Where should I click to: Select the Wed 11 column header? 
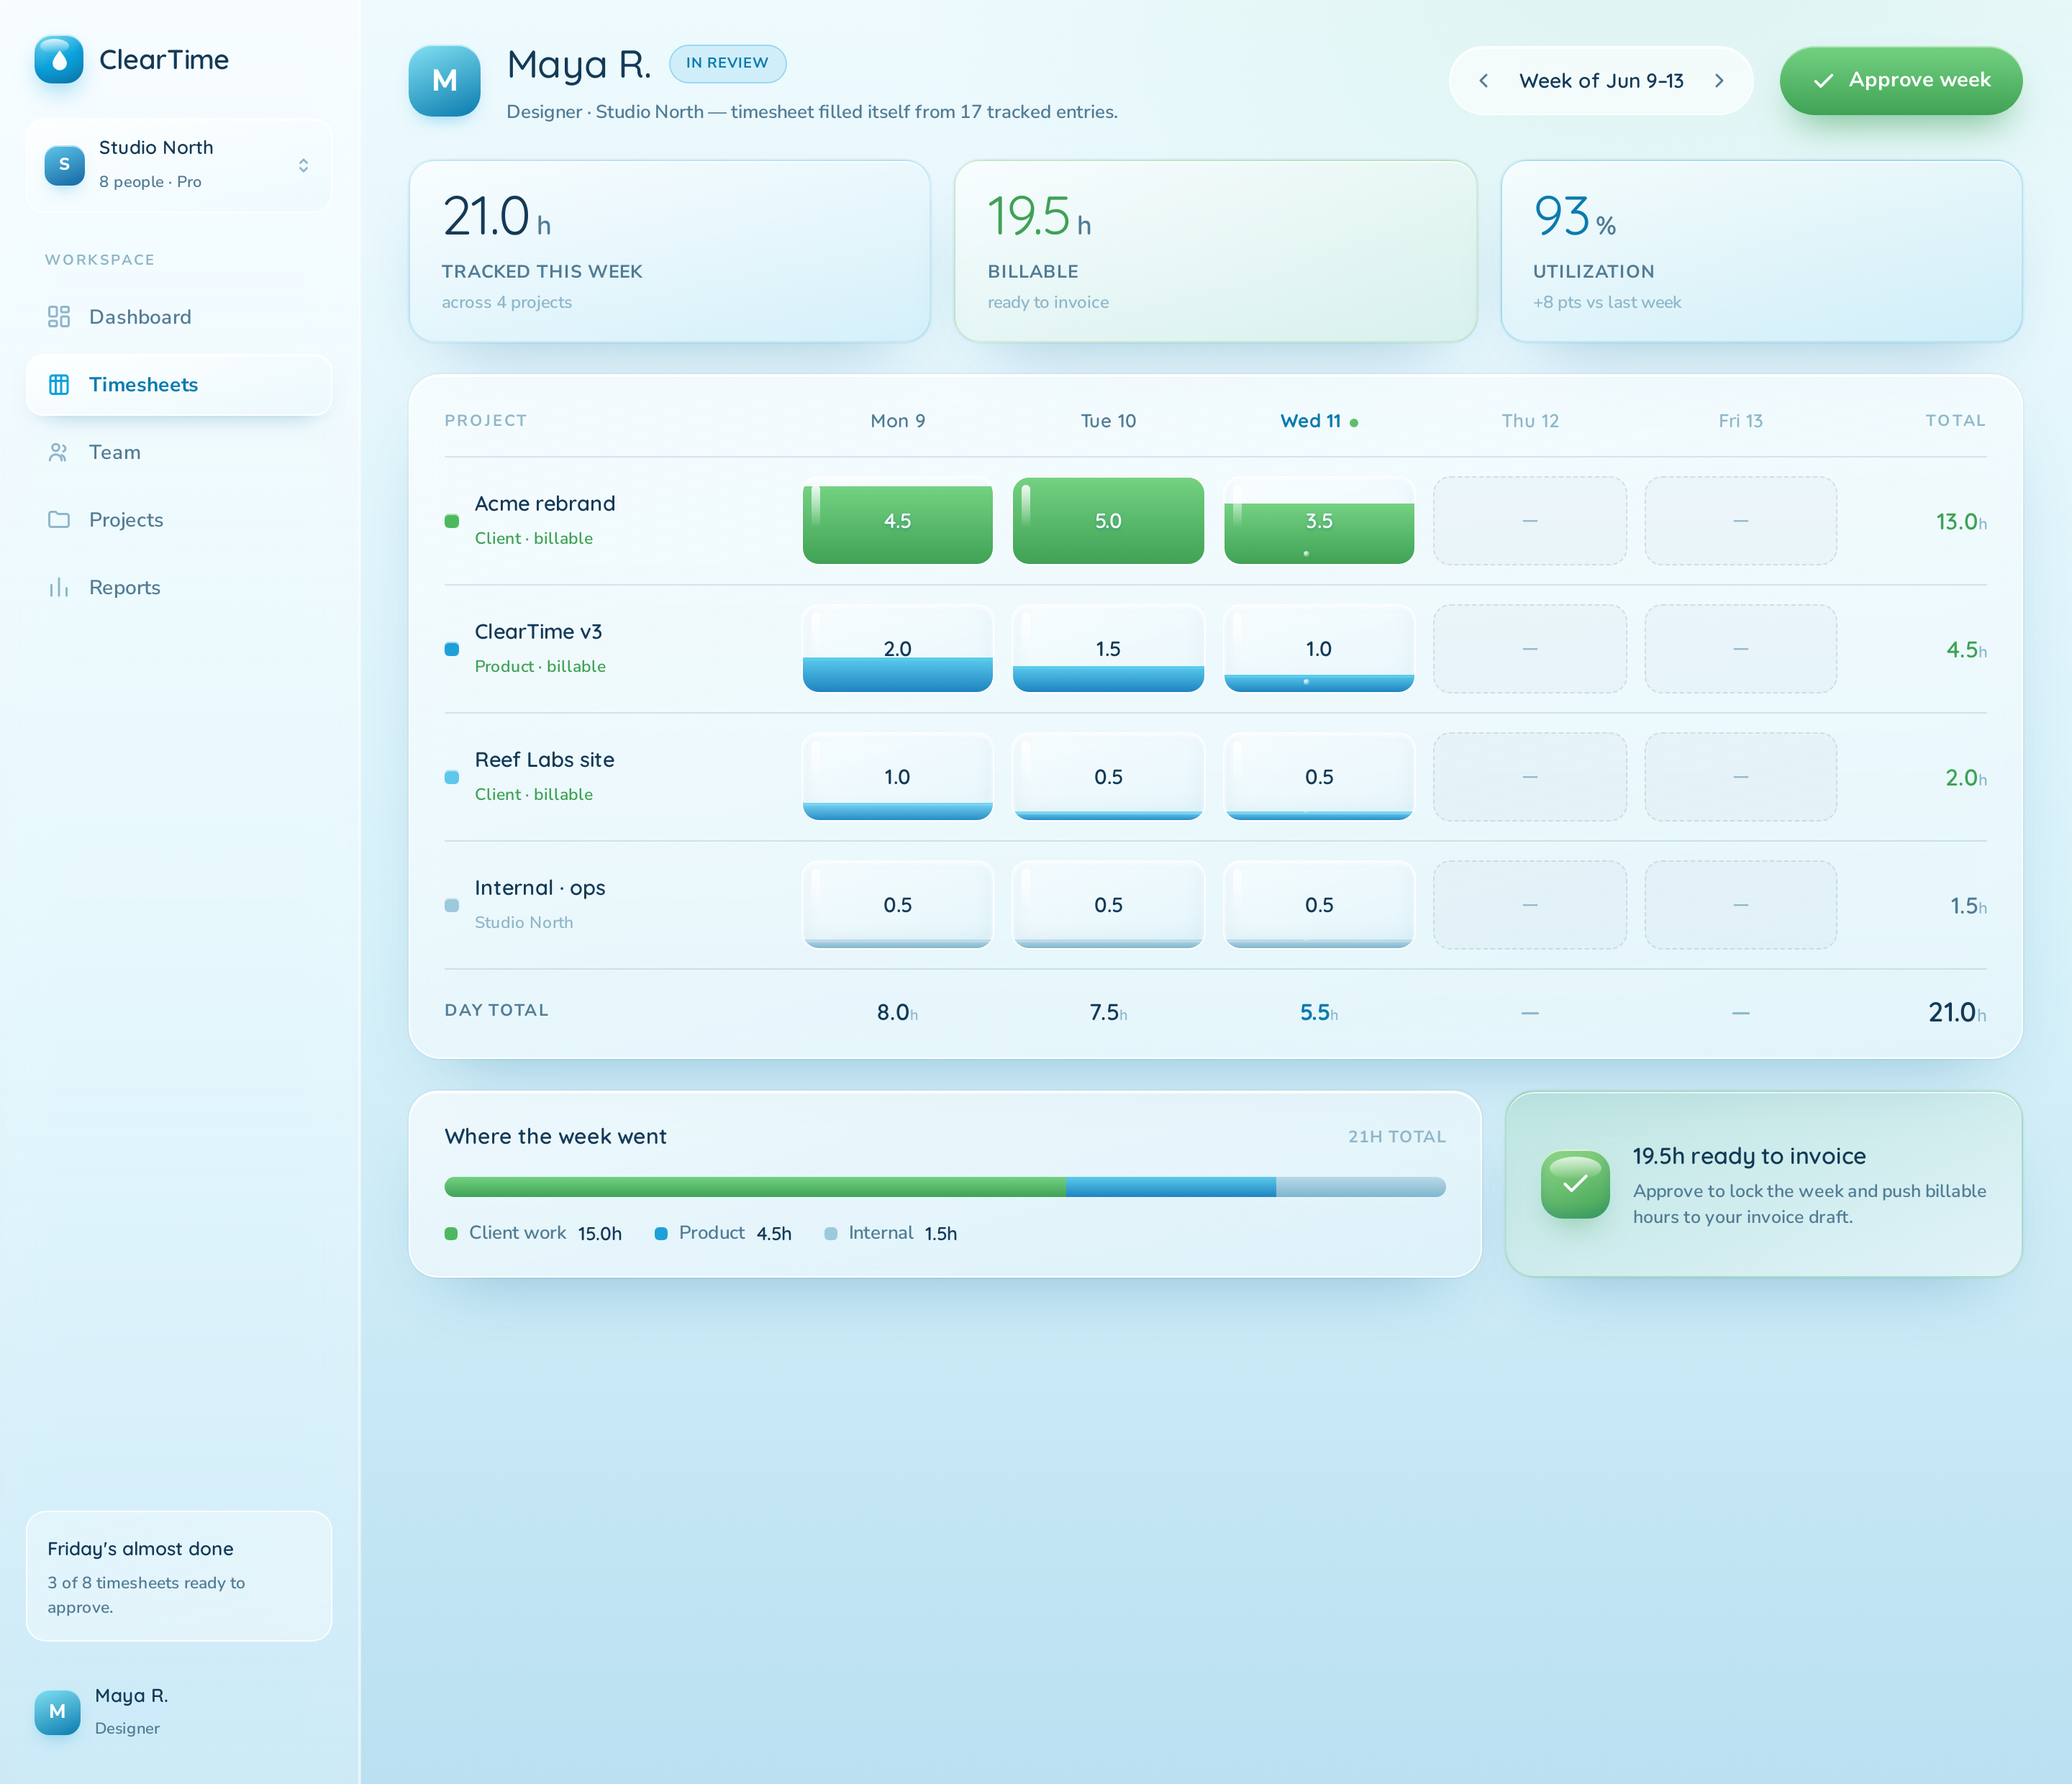(1318, 421)
